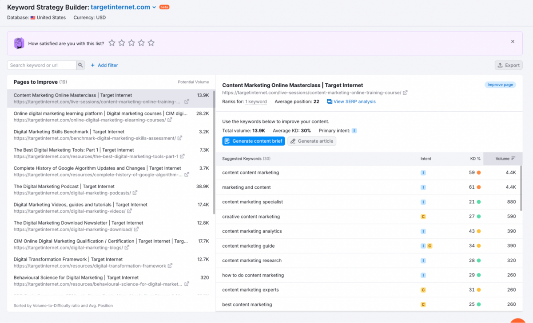Click the second satisfaction rating star
This screenshot has width=533, height=323.
tap(122, 43)
